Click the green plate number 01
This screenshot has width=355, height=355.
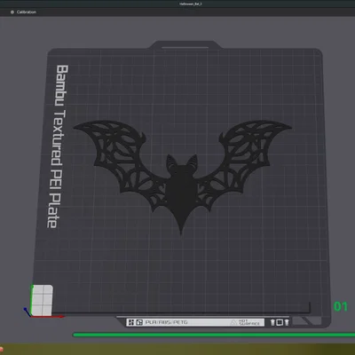coord(341,306)
